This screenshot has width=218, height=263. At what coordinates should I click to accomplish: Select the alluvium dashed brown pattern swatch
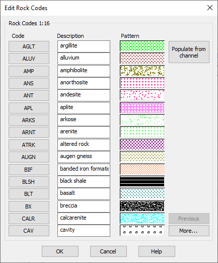click(x=142, y=58)
